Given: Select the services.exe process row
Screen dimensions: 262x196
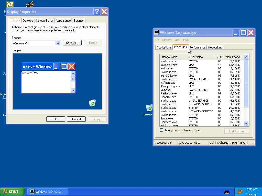Looking at the screenshot, I should [x=202, y=122].
